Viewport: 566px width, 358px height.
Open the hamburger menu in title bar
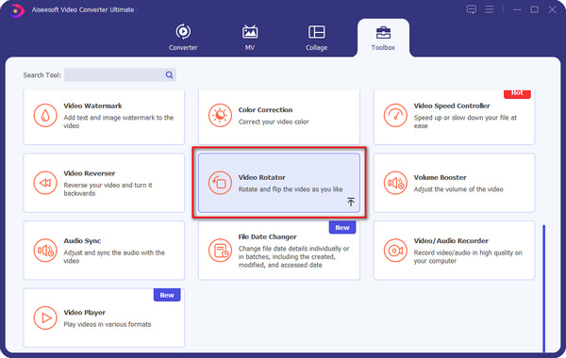(489, 9)
